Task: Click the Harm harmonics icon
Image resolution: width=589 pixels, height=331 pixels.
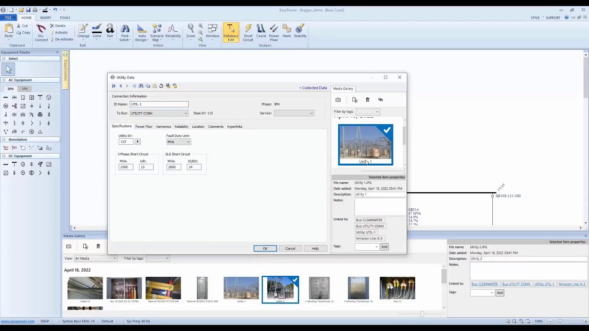Action: point(287,31)
